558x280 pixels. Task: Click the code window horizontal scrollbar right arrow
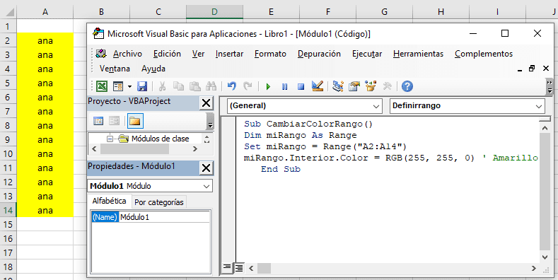point(534,268)
